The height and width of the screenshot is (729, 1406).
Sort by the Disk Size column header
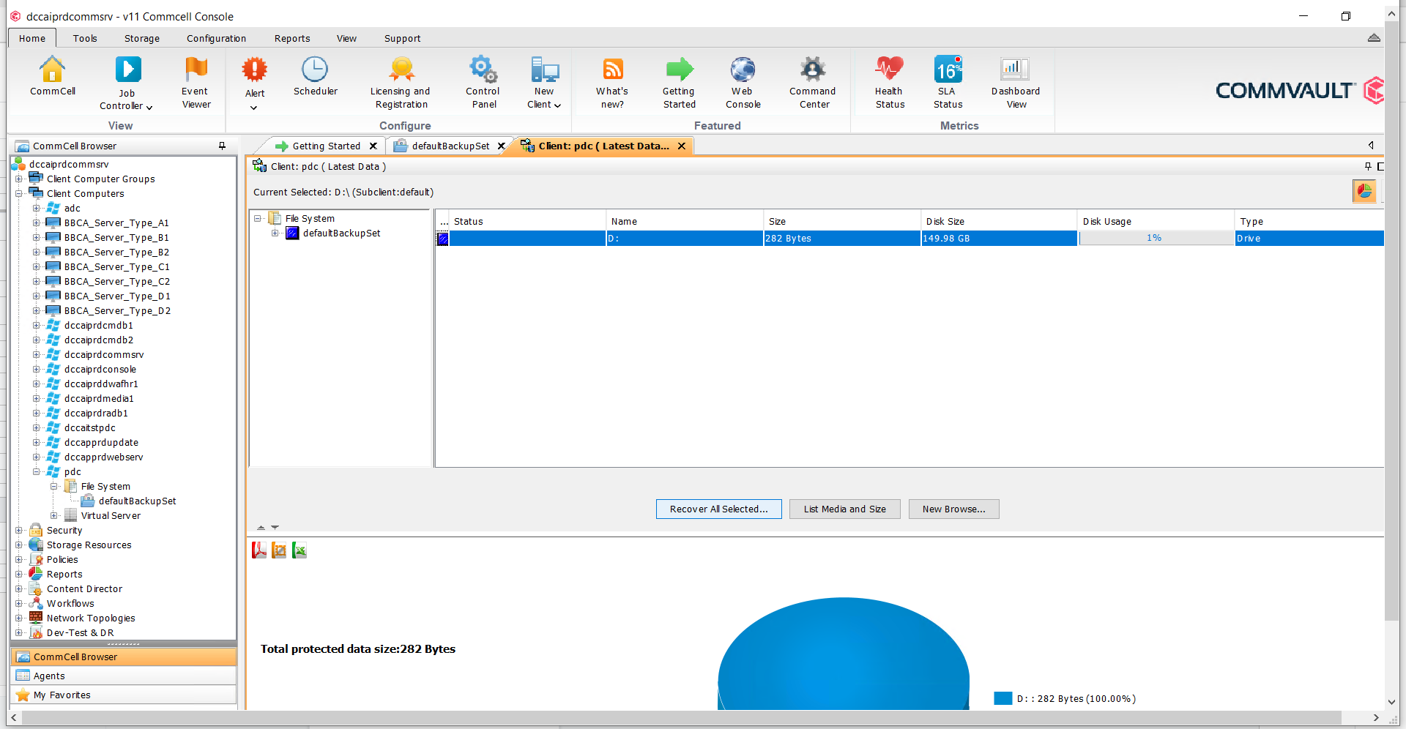pos(999,221)
